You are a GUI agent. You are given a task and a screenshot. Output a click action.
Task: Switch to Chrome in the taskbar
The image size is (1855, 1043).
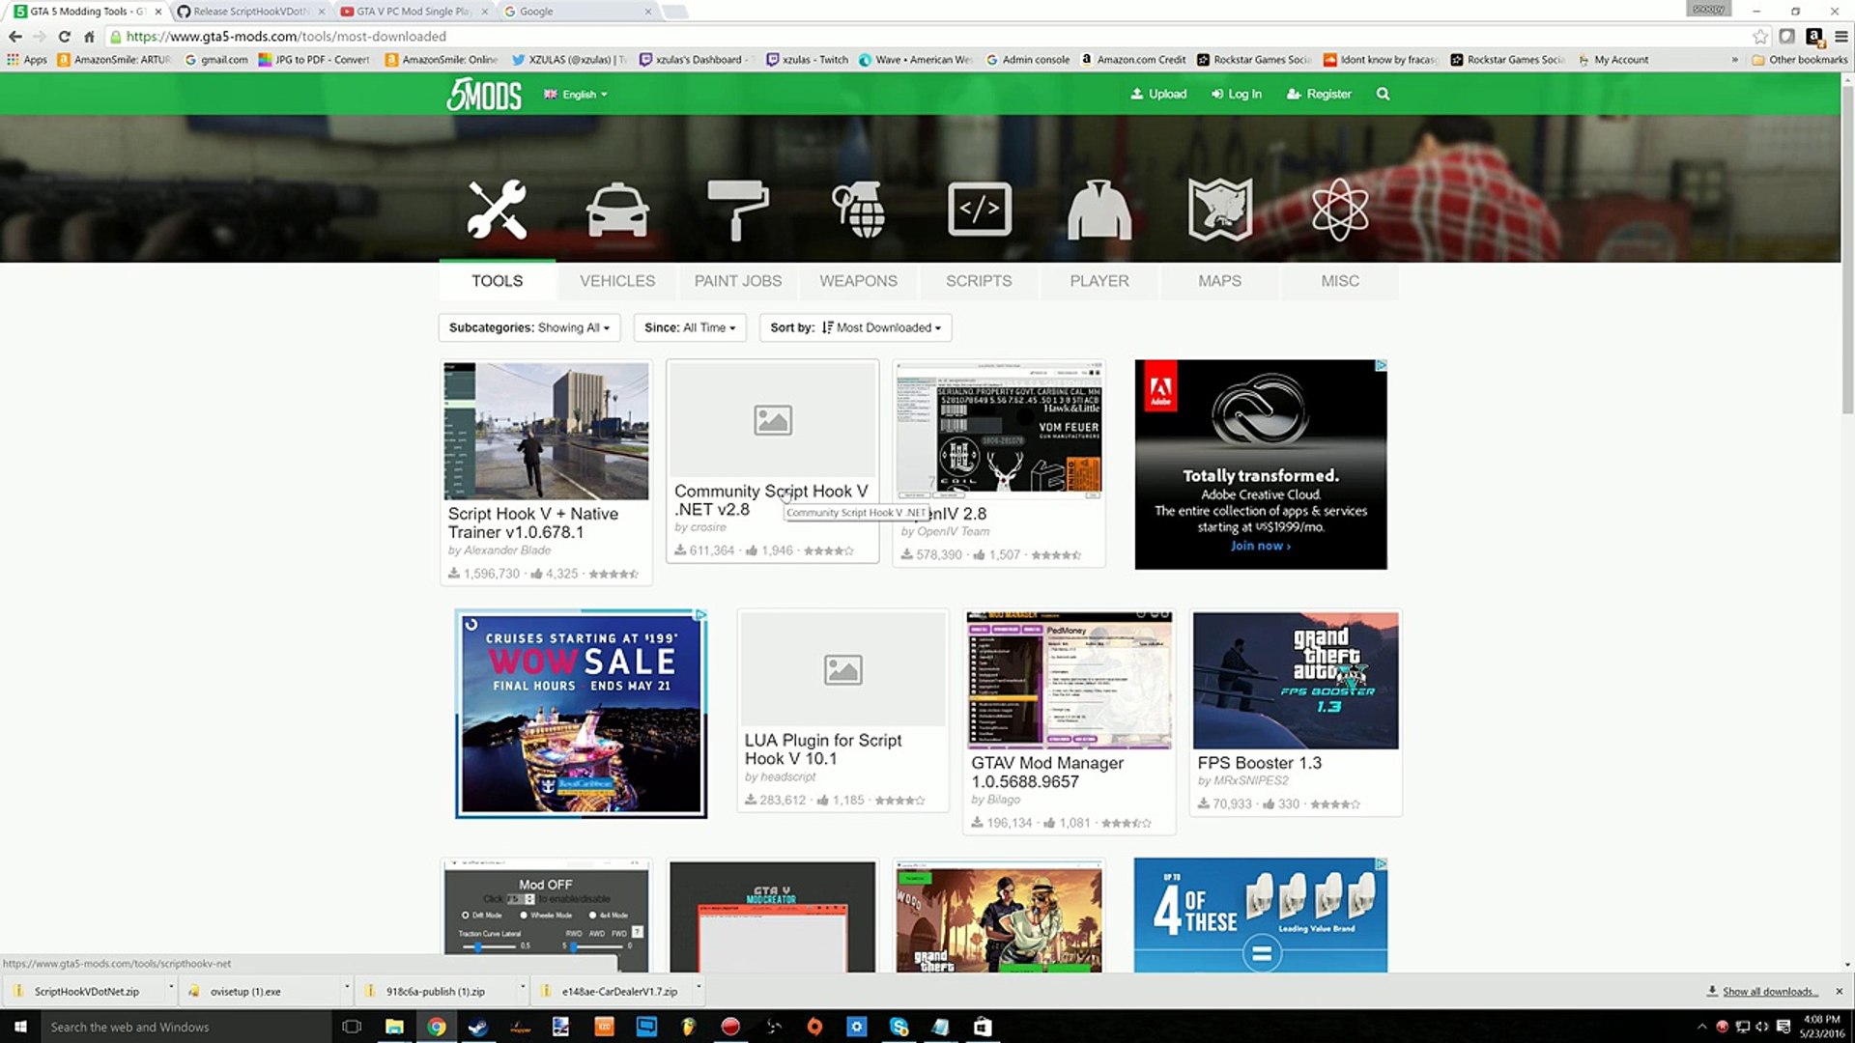pos(437,1027)
